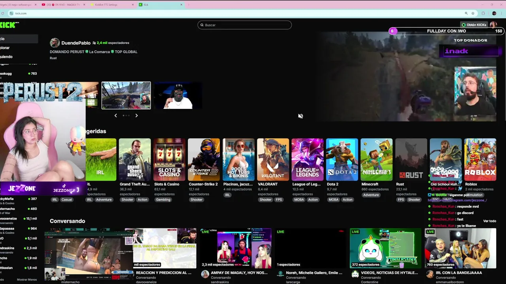Image resolution: width=506 pixels, height=284 pixels.
Task: Click the Gambling tag under Slots & Casino
Action: (163, 200)
